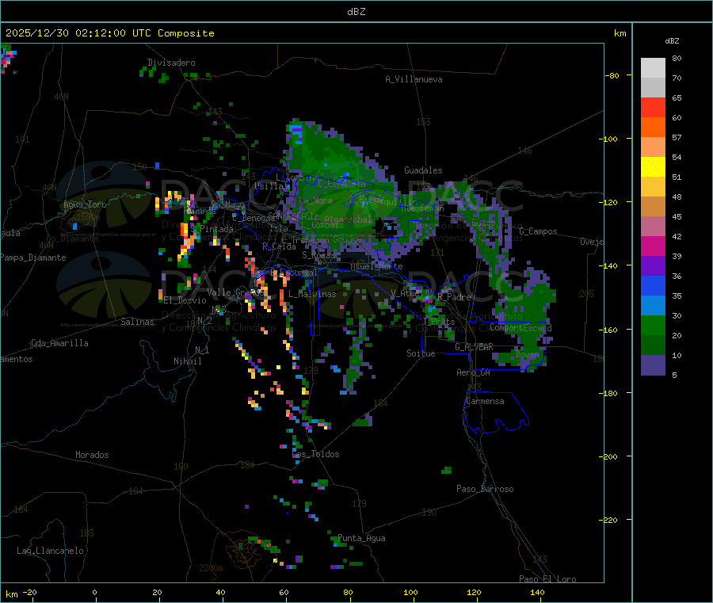Click the Los_Toldos location label
Image resolution: width=713 pixels, height=603 pixels.
316,454
